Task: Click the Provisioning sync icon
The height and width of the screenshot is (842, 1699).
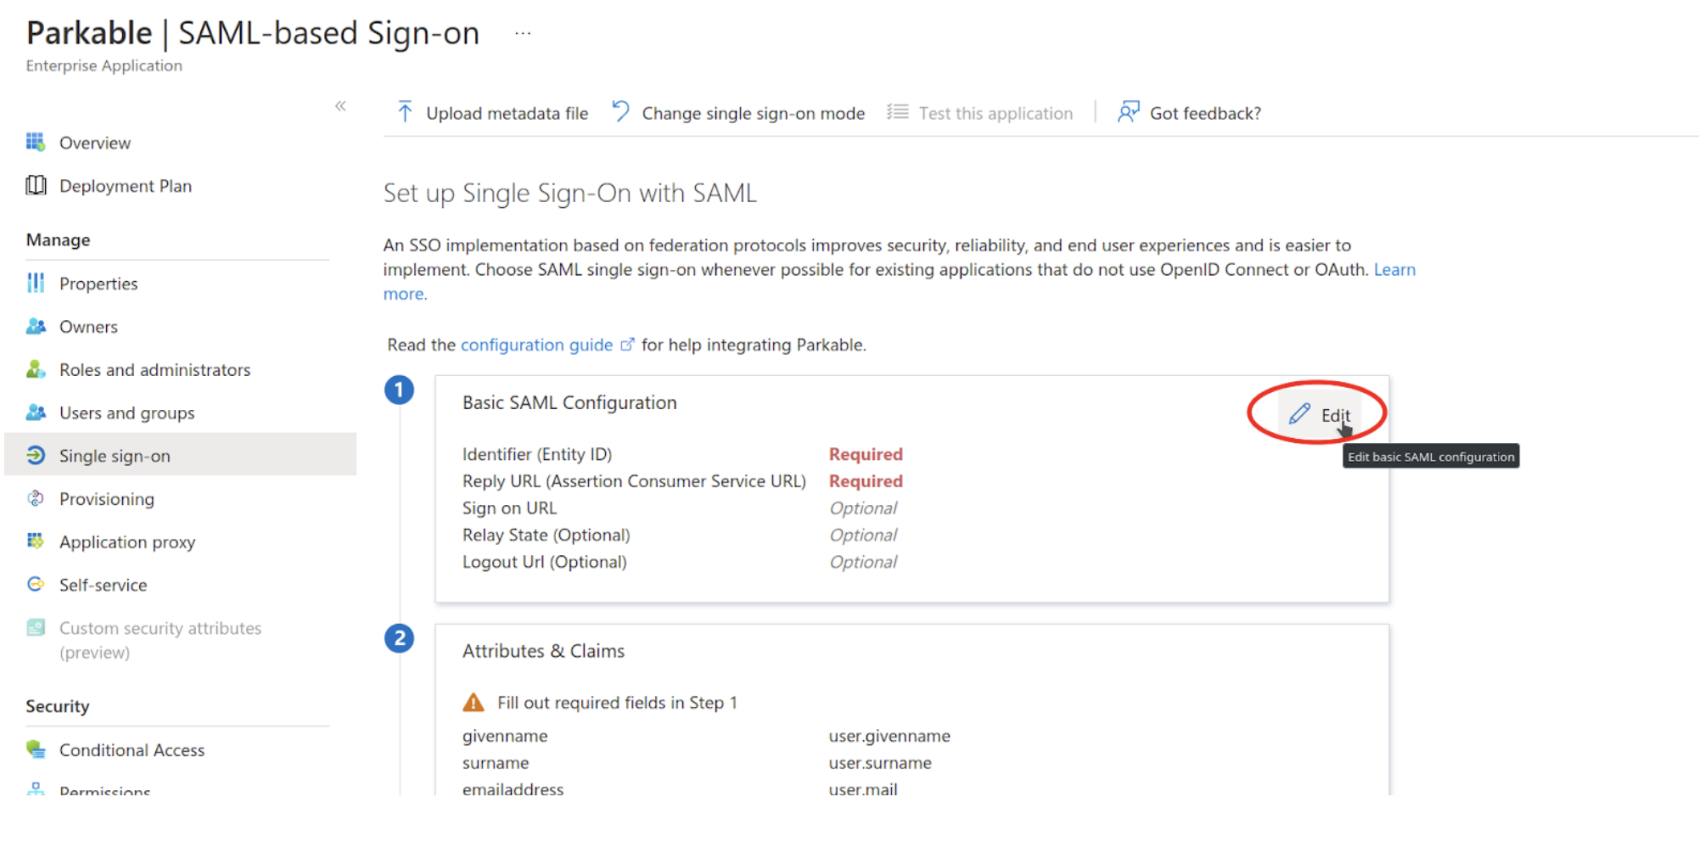Action: pos(36,498)
